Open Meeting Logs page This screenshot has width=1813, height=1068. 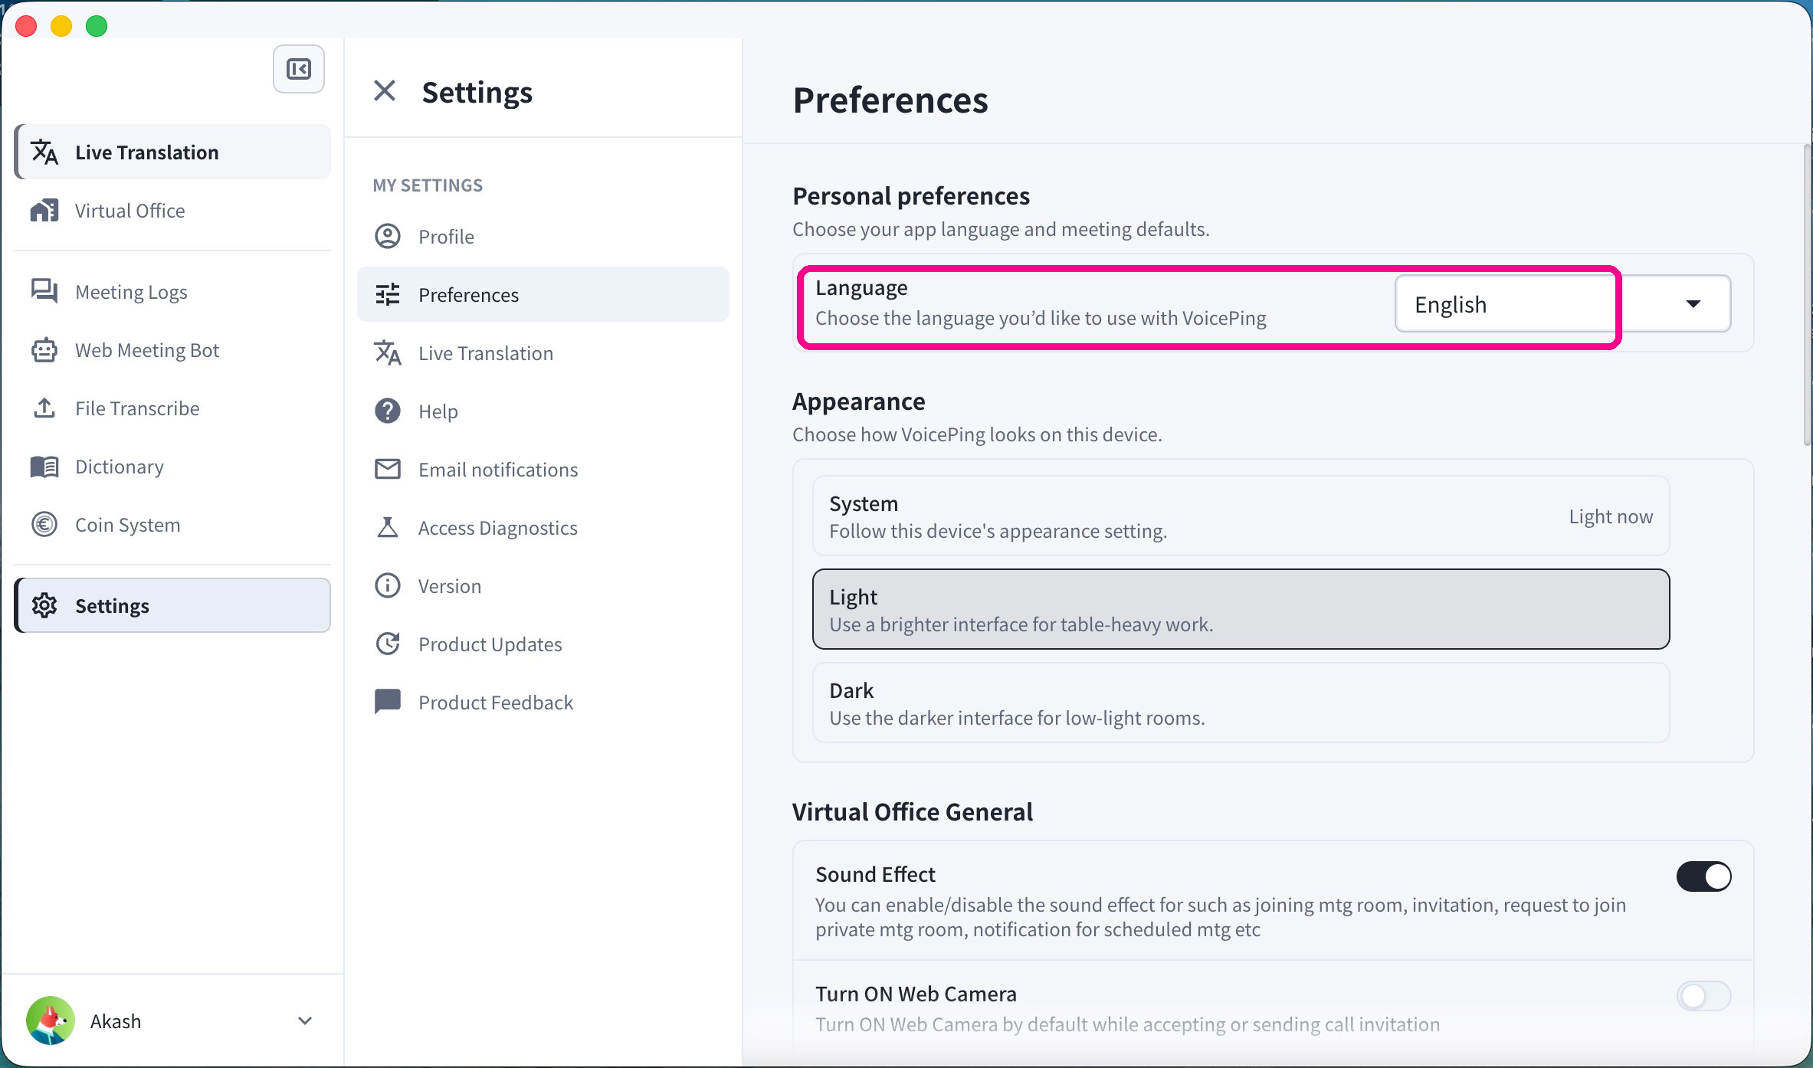[x=173, y=292]
